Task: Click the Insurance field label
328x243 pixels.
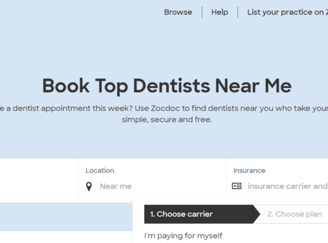Action: (x=250, y=171)
